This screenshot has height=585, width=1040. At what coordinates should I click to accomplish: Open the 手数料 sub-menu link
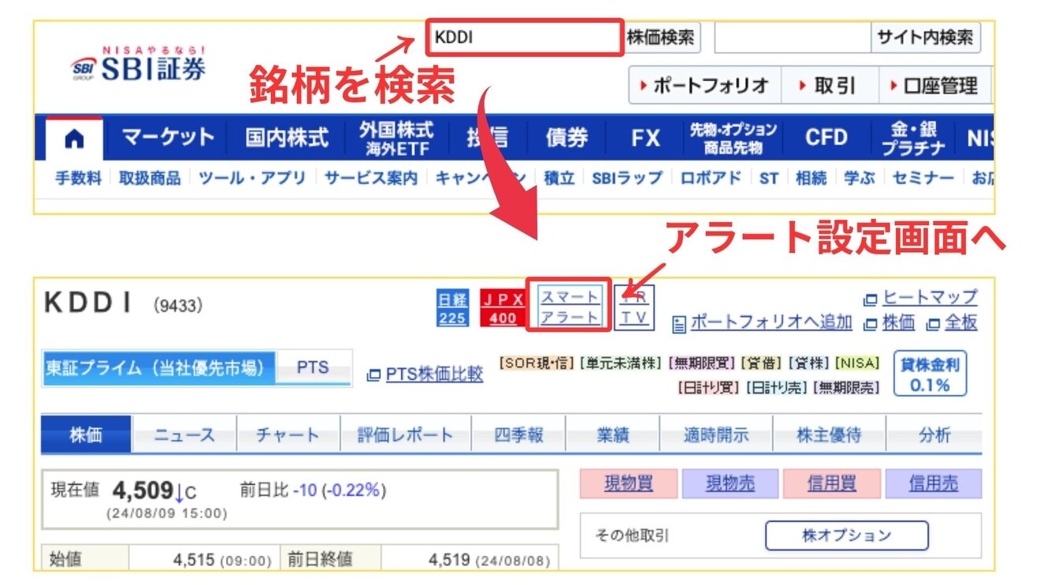tap(78, 179)
